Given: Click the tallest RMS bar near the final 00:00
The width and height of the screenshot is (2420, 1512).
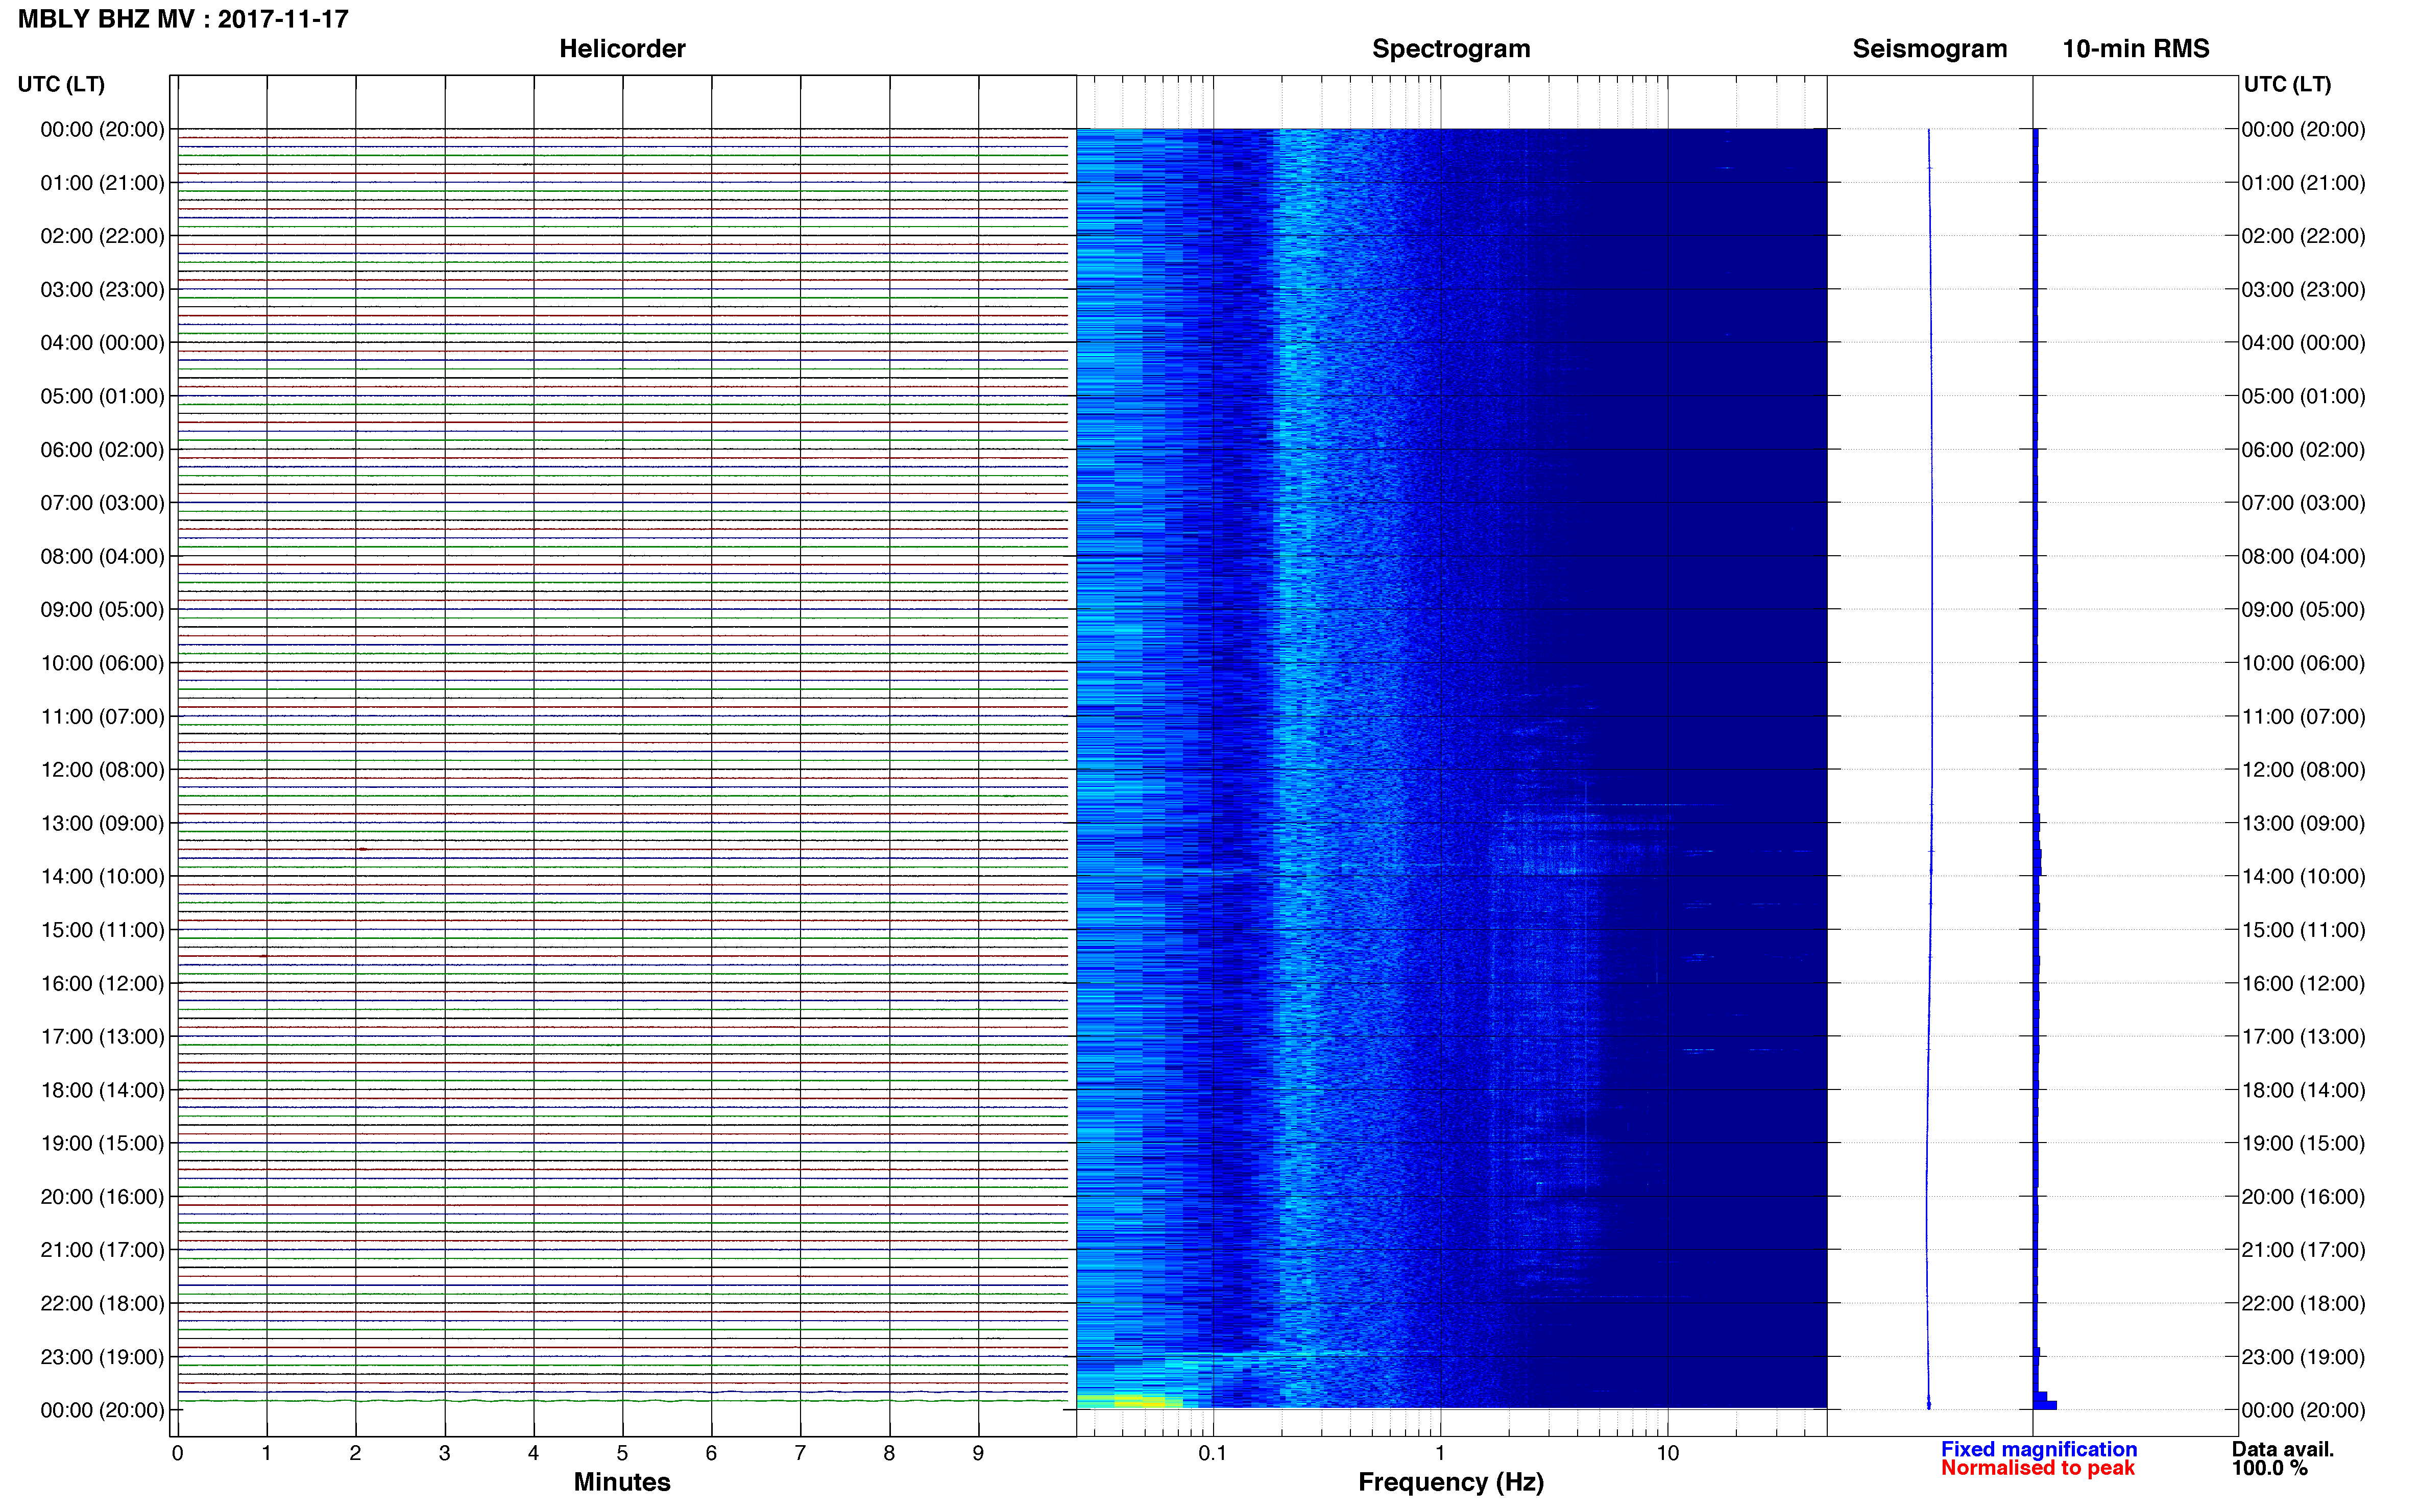Looking at the screenshot, I should [2045, 1405].
